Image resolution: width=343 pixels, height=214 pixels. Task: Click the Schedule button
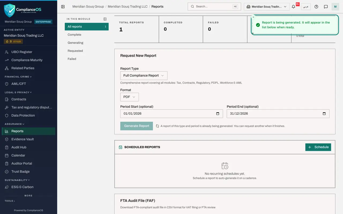[x=318, y=147]
